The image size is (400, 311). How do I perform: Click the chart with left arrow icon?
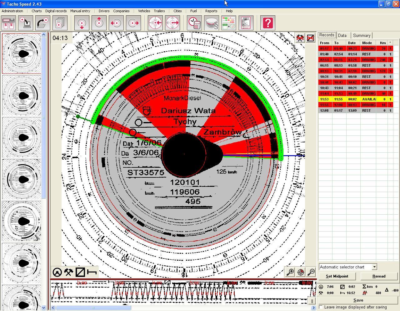click(116, 23)
